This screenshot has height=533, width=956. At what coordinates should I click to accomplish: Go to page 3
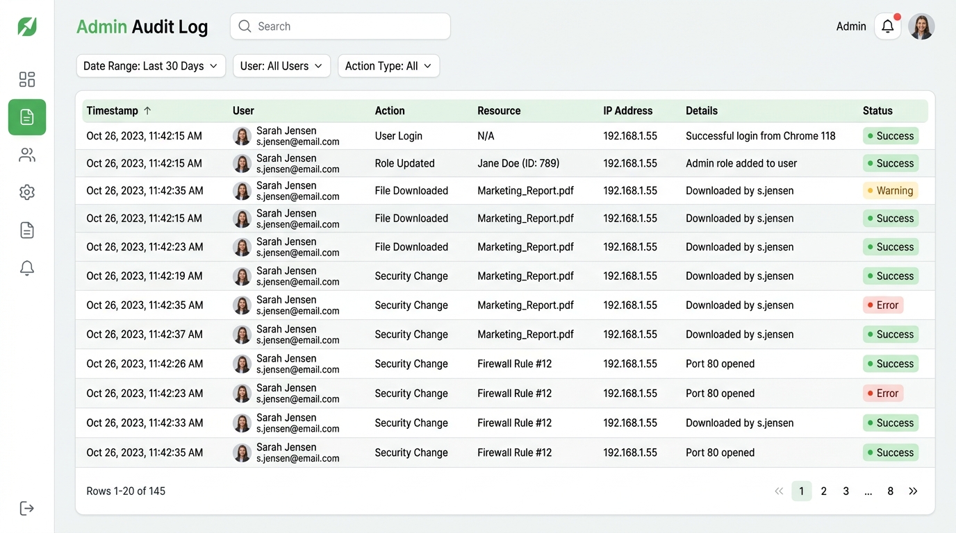[846, 491]
